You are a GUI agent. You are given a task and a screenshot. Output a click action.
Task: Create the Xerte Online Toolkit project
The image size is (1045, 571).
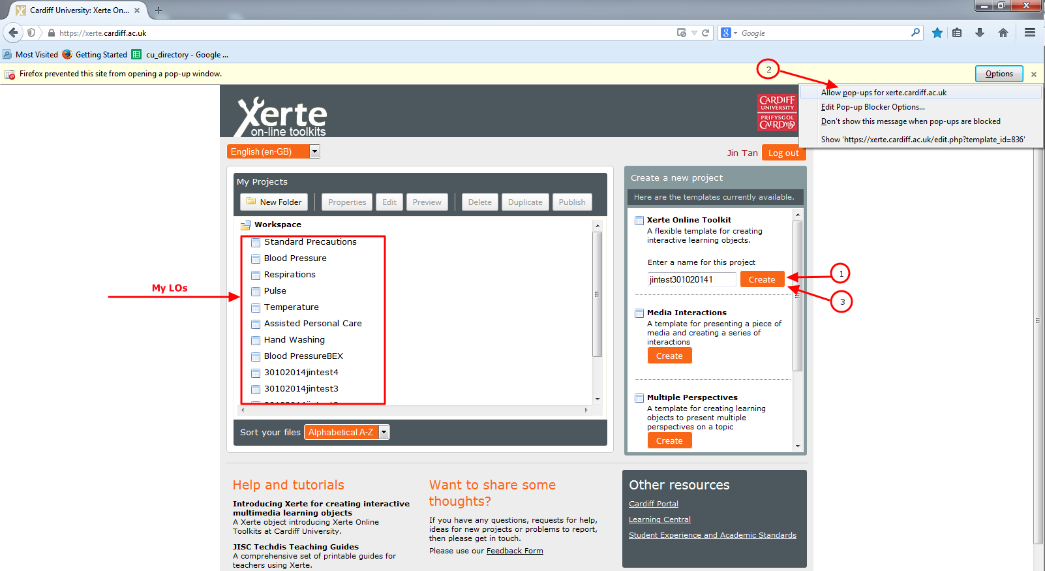[x=762, y=279]
